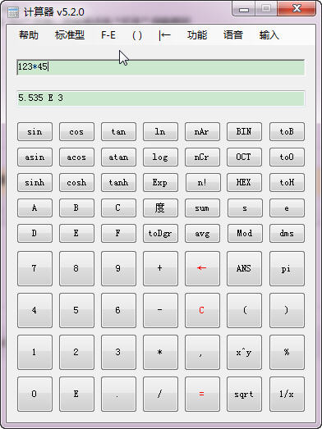Click the ANS button

tap(245, 269)
